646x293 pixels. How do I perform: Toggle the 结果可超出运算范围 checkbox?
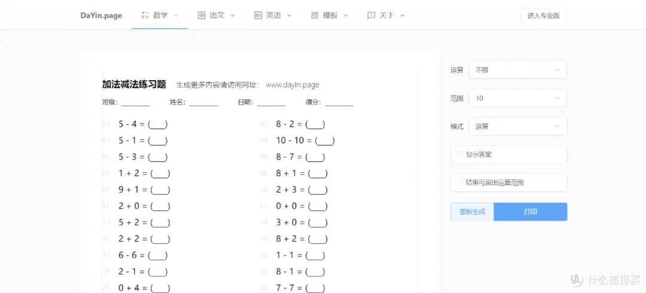click(x=459, y=182)
